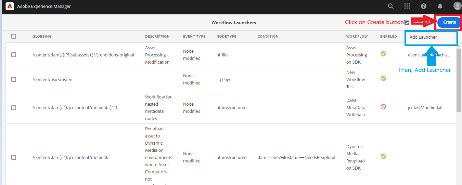Open the search magnifier icon
The width and height of the screenshot is (462, 185).
point(390,6)
